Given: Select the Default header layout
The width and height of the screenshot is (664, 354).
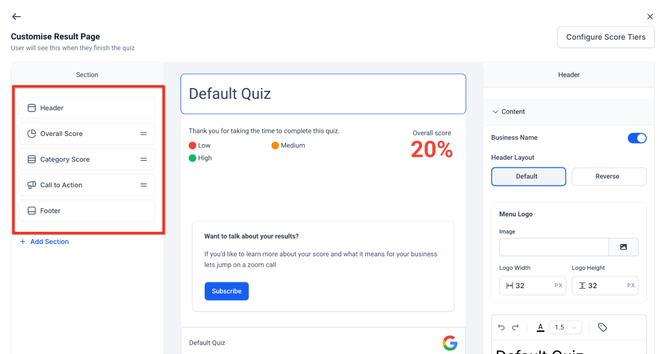Looking at the screenshot, I should coord(528,176).
